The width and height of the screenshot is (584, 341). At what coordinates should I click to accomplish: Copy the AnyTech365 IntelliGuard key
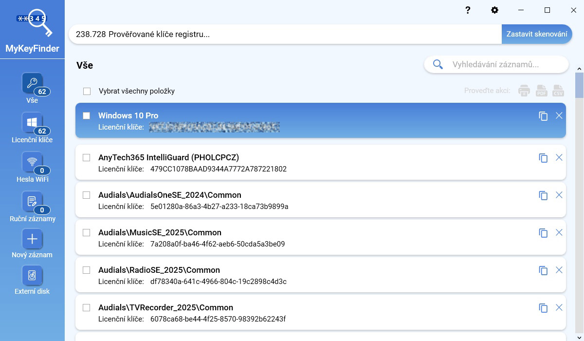click(x=543, y=158)
